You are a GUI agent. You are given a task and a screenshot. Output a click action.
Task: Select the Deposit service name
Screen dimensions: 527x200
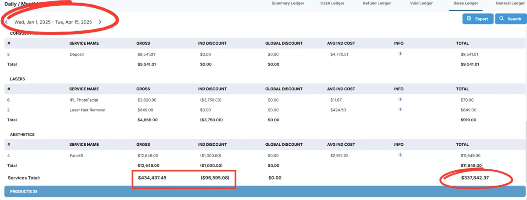tap(77, 55)
